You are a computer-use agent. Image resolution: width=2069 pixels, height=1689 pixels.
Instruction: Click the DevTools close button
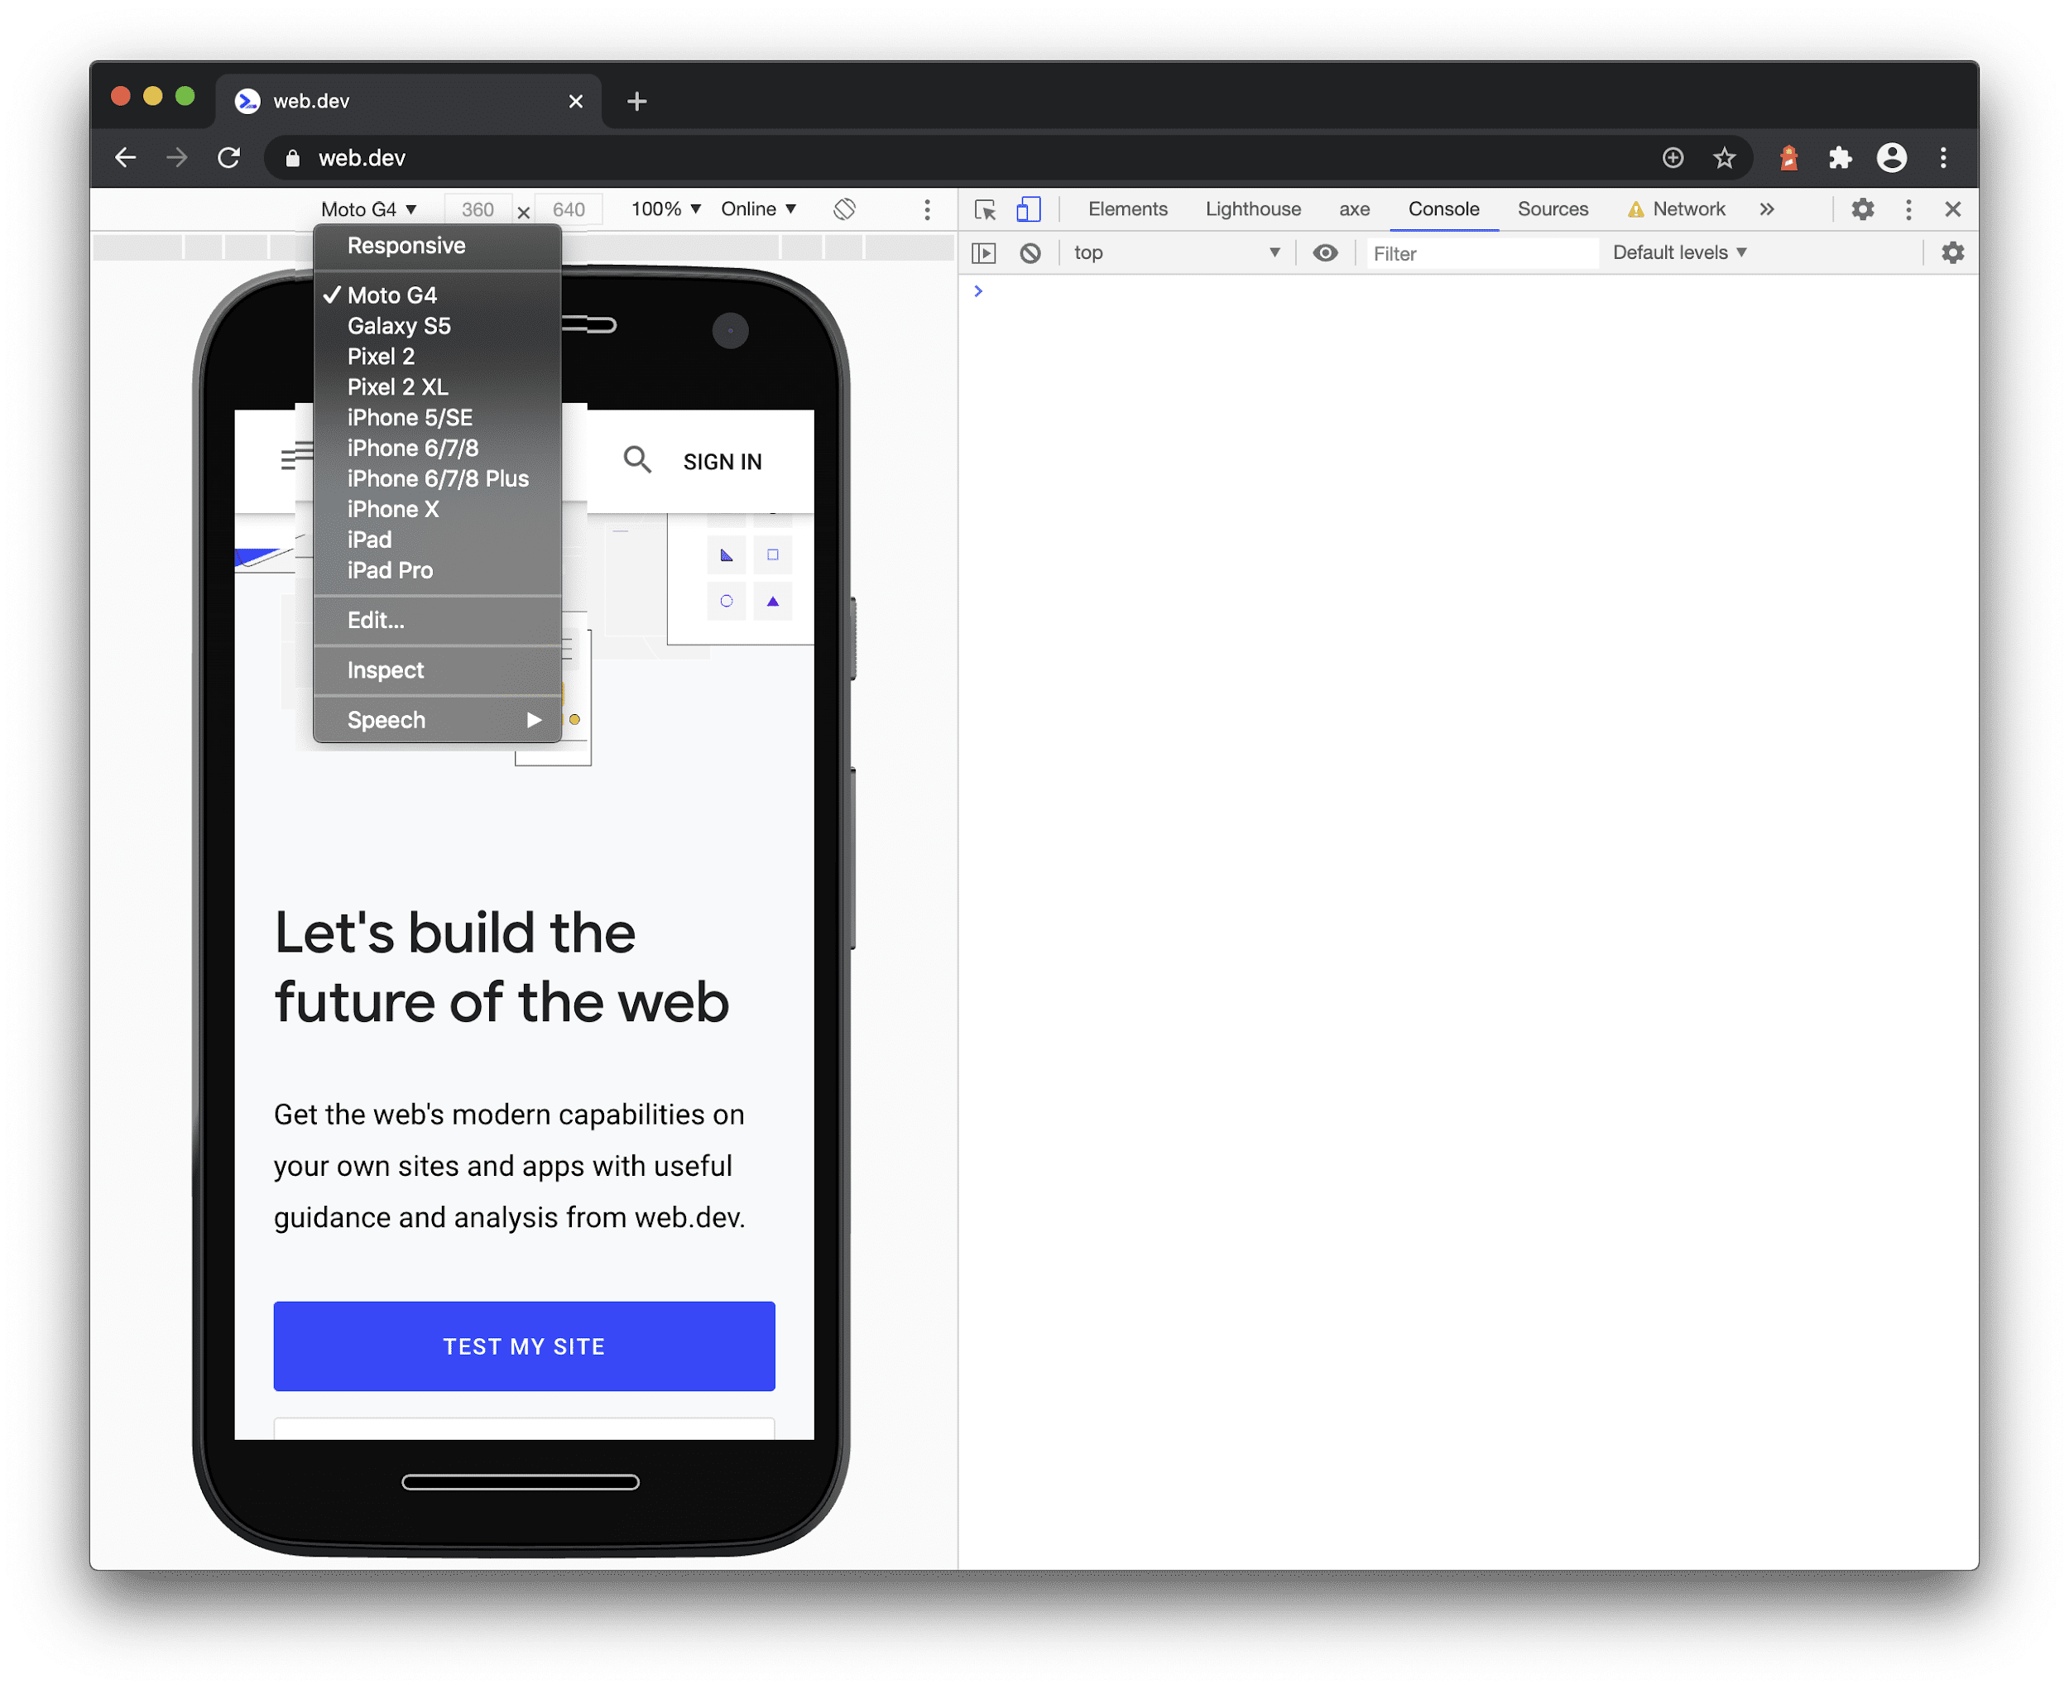pos(1952,209)
